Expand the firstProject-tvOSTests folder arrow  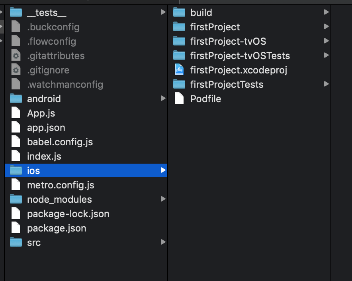click(x=327, y=55)
